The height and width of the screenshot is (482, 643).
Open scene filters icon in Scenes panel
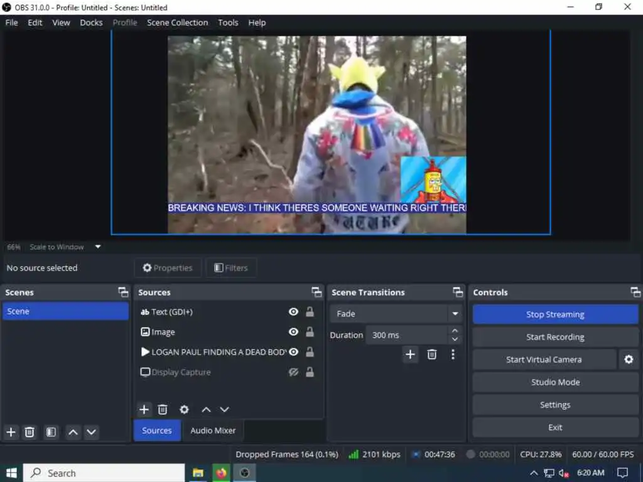click(x=51, y=432)
